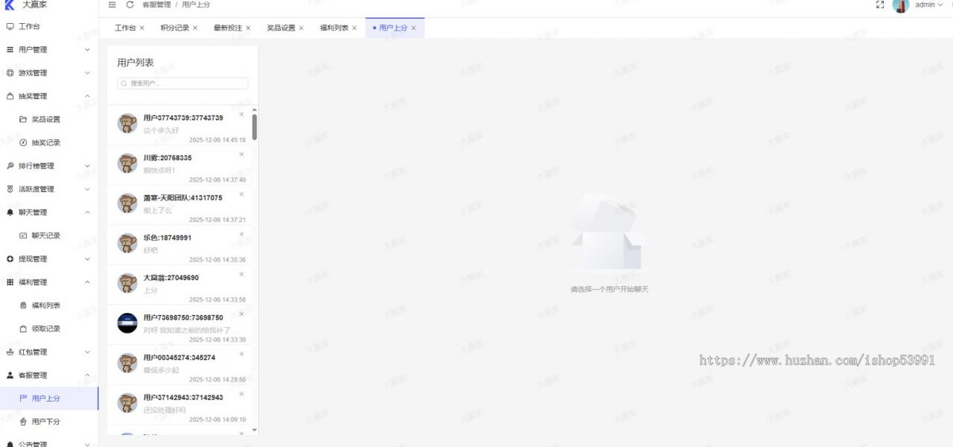The width and height of the screenshot is (953, 447).
Task: Open chat with 蒲率-天阳团队:41317075
Action: [x=179, y=205]
